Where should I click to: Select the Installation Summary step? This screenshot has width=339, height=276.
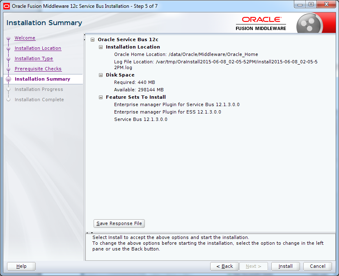click(x=42, y=79)
